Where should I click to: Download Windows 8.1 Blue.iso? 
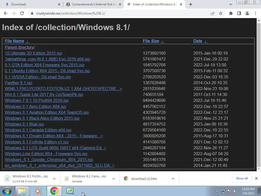24,124
